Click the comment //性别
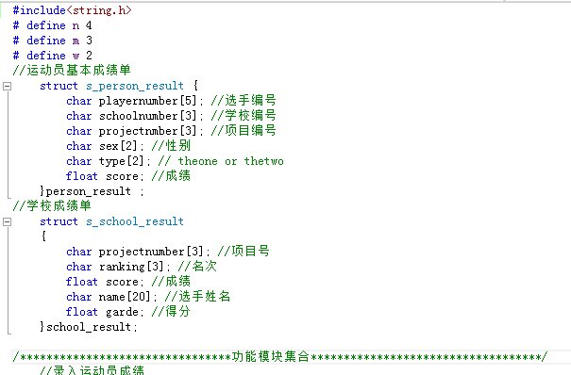 pos(171,146)
